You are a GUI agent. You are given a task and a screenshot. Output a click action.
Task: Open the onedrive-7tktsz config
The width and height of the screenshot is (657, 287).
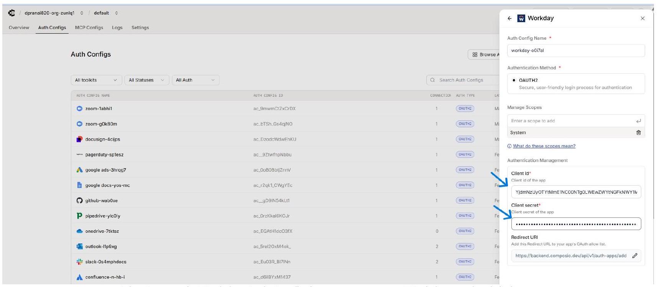pos(102,231)
